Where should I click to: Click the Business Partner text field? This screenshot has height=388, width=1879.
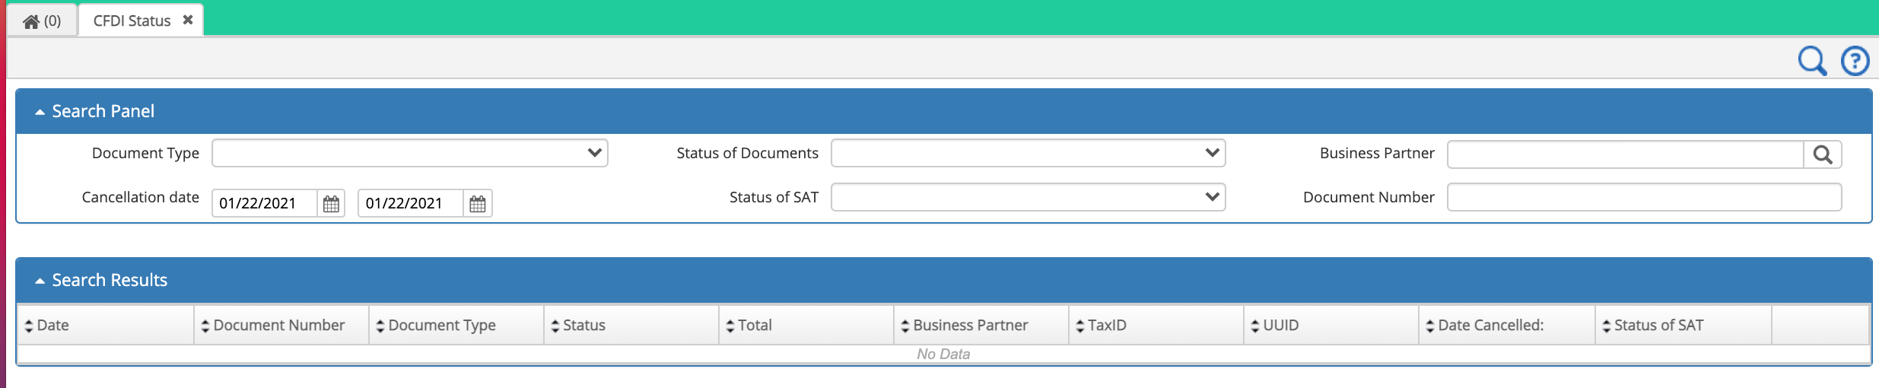pos(1626,154)
